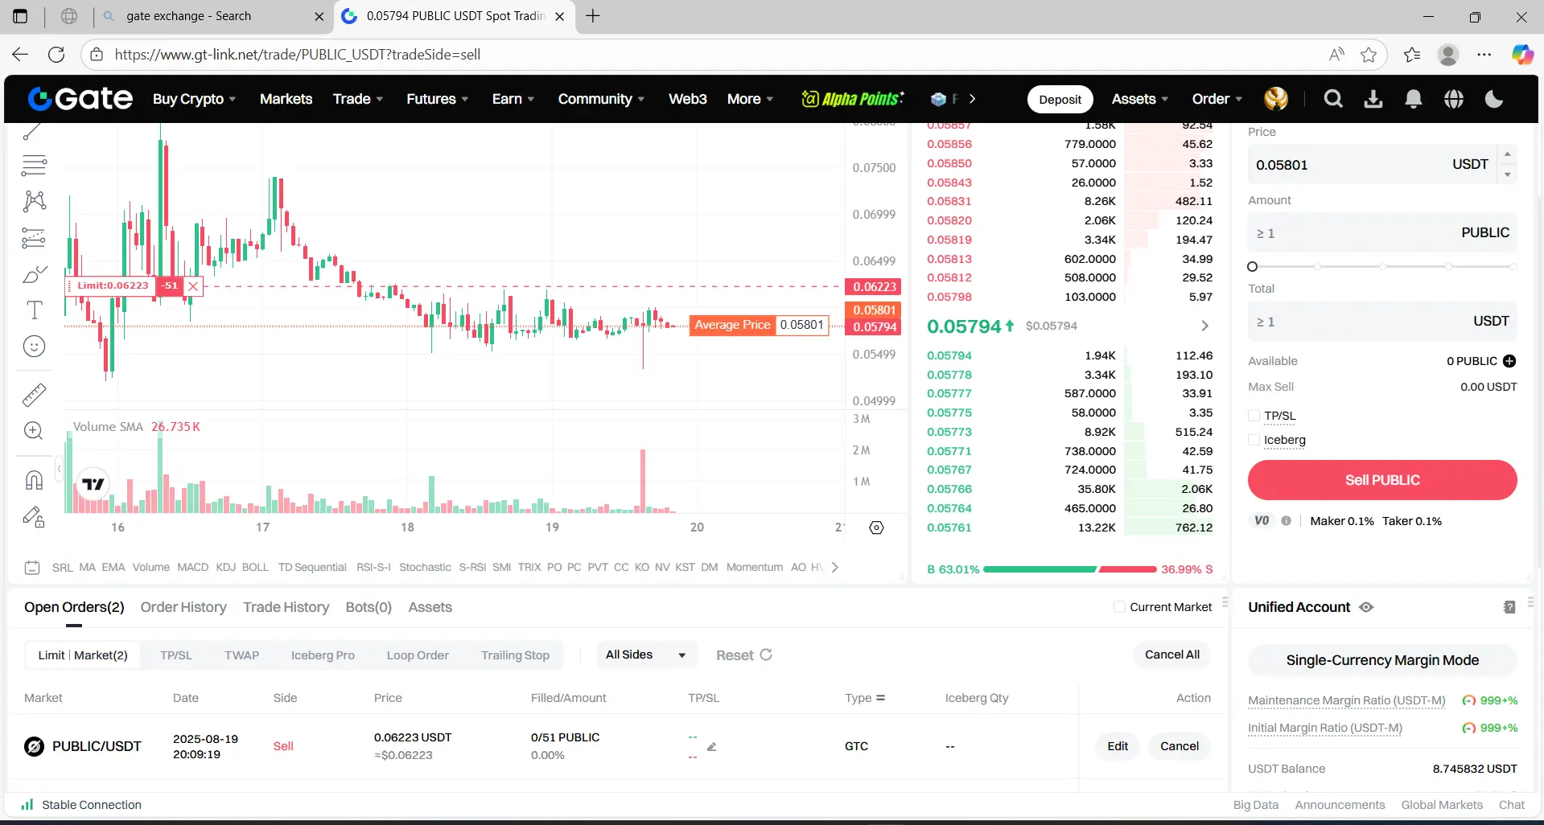Toggle Unified Account balance visibility eye

pos(1366,607)
